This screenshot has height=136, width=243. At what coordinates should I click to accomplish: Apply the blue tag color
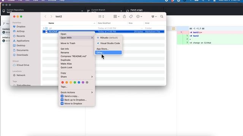tap(79, 82)
